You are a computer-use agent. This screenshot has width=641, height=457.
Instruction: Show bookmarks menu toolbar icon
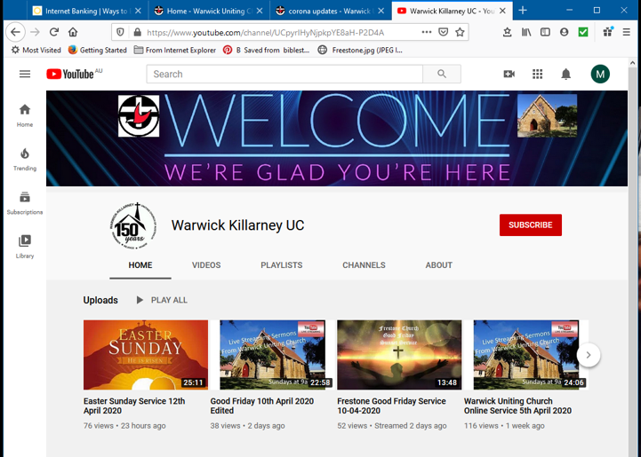point(507,32)
